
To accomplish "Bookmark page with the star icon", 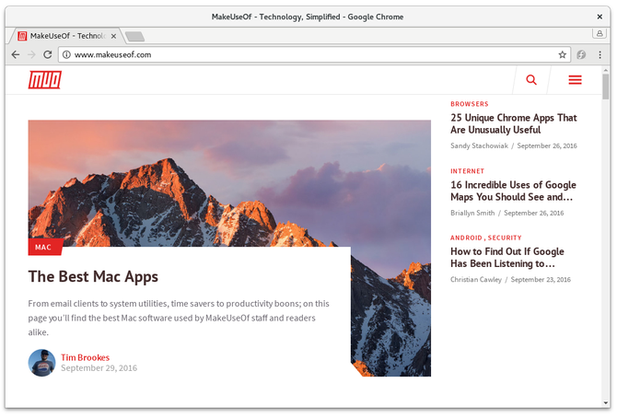I will pos(563,54).
